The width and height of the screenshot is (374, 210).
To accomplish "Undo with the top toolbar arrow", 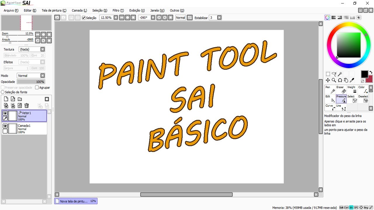I will pos(57,17).
